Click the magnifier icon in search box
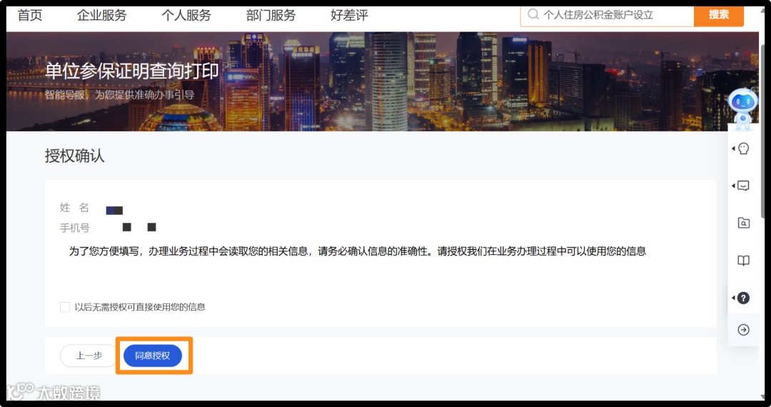Image resolution: width=771 pixels, height=407 pixels. point(533,14)
